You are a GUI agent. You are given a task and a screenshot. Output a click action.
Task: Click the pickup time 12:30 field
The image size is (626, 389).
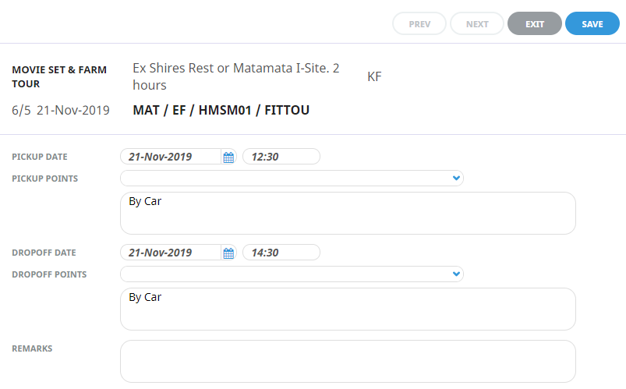(281, 157)
